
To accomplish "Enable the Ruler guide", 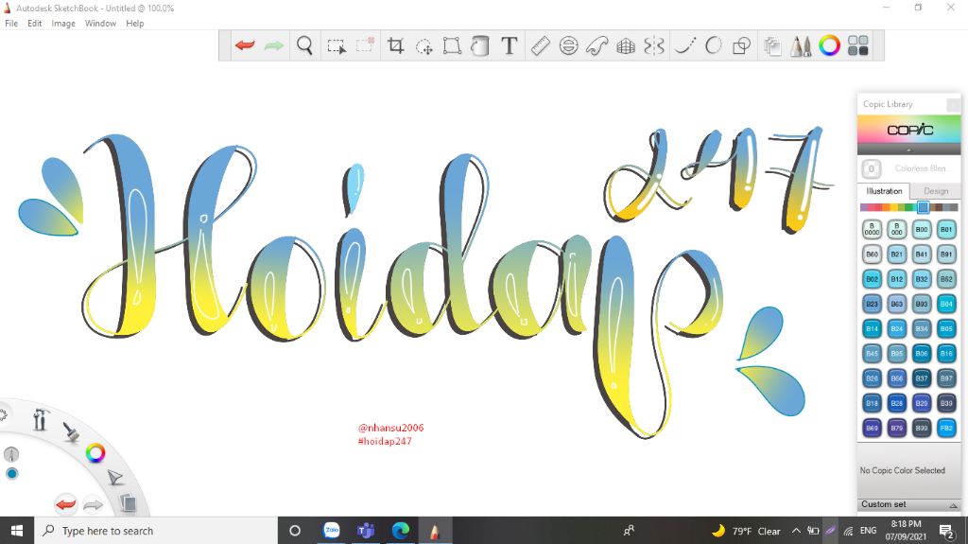I will click(x=540, y=45).
